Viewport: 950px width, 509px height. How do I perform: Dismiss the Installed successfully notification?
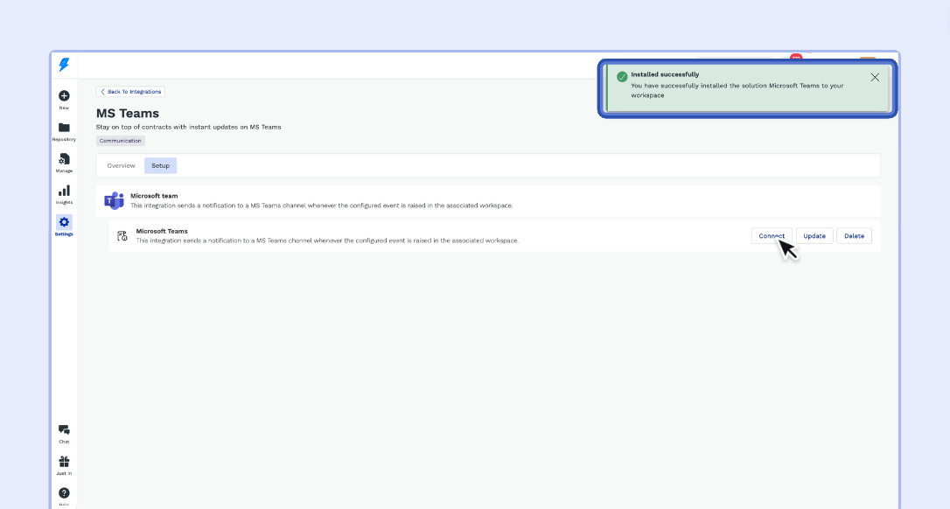click(x=875, y=78)
